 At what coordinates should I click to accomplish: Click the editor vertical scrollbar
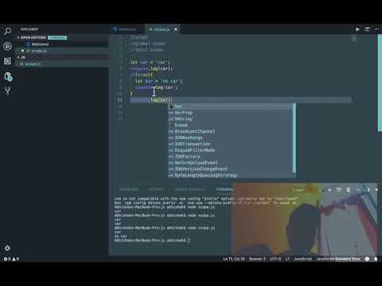(380, 83)
